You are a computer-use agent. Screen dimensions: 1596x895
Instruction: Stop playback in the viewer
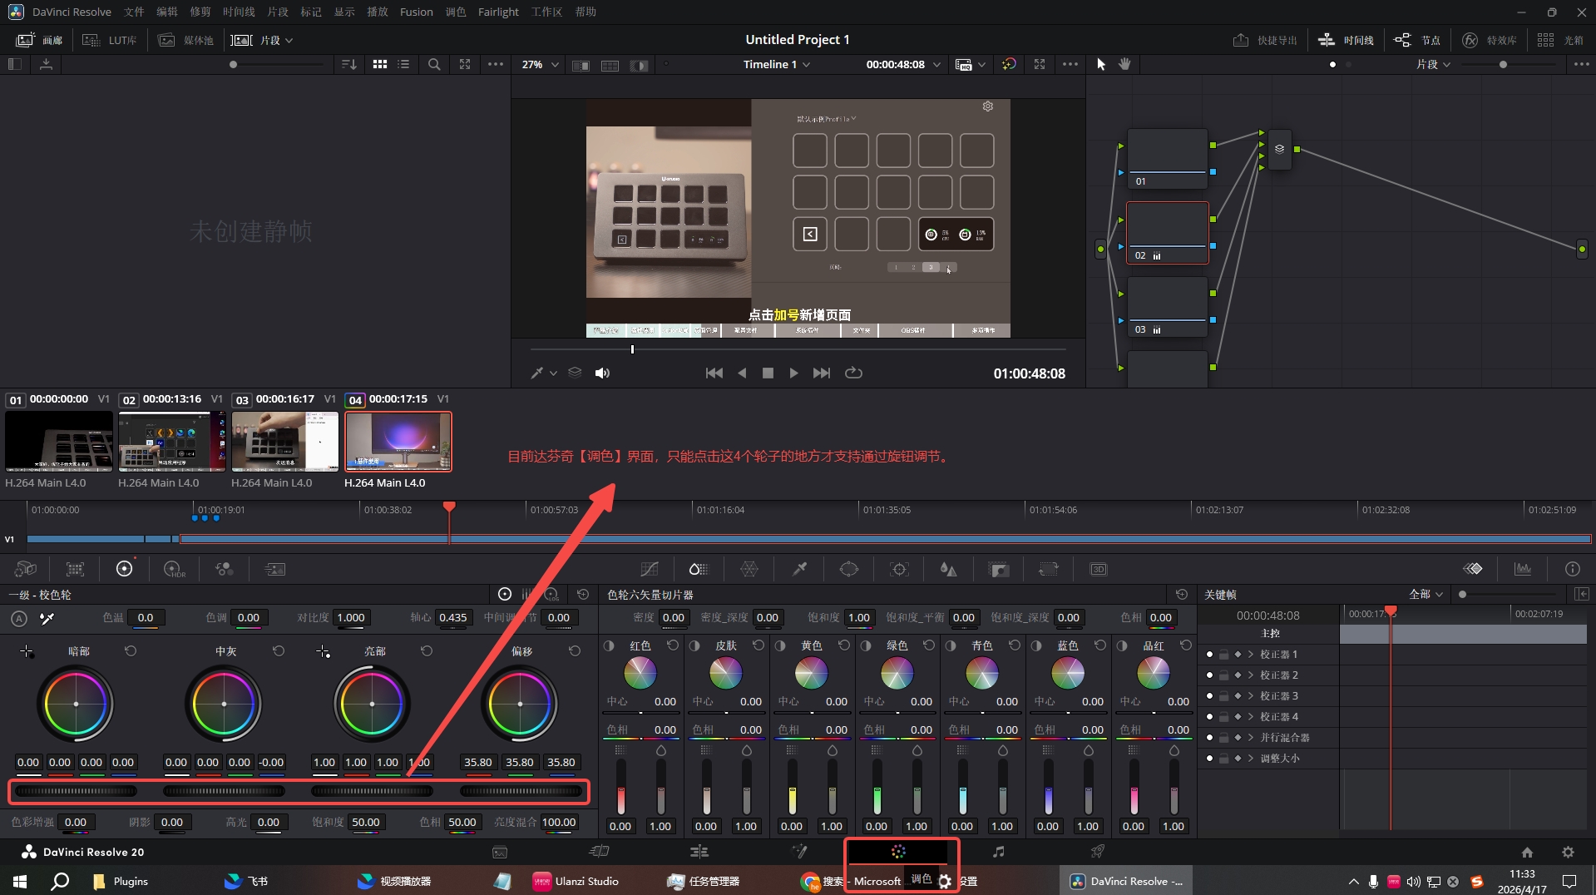pos(768,373)
